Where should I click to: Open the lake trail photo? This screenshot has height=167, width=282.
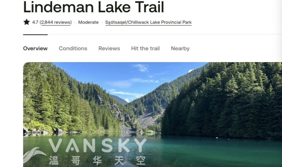point(153,115)
